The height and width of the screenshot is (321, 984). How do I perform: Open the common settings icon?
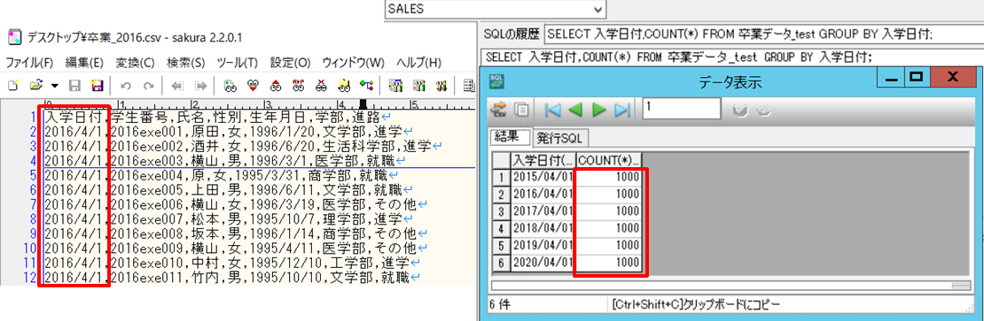(x=441, y=85)
